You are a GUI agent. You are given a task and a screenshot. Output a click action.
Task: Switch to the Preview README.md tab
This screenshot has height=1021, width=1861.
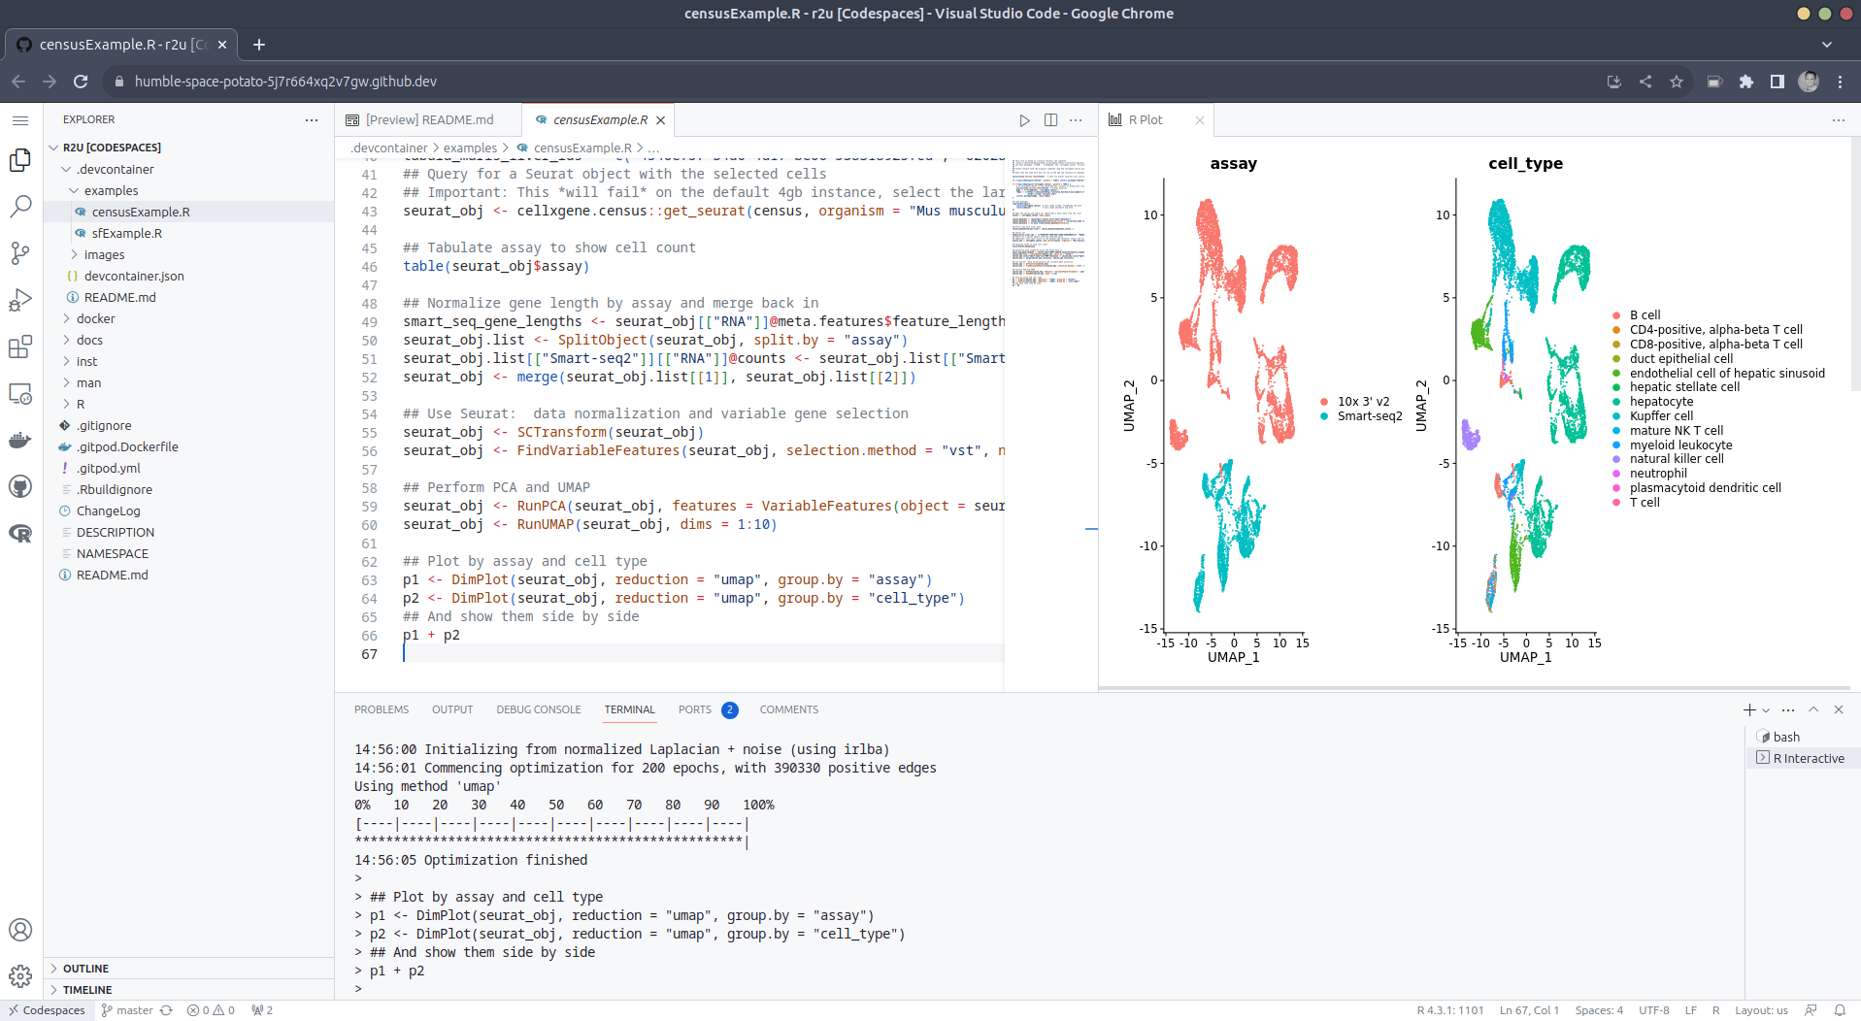click(428, 120)
